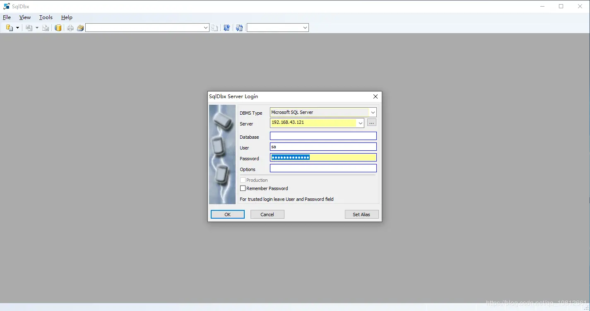The height and width of the screenshot is (311, 590).
Task: Enable the Remember Password checkbox
Action: point(243,188)
